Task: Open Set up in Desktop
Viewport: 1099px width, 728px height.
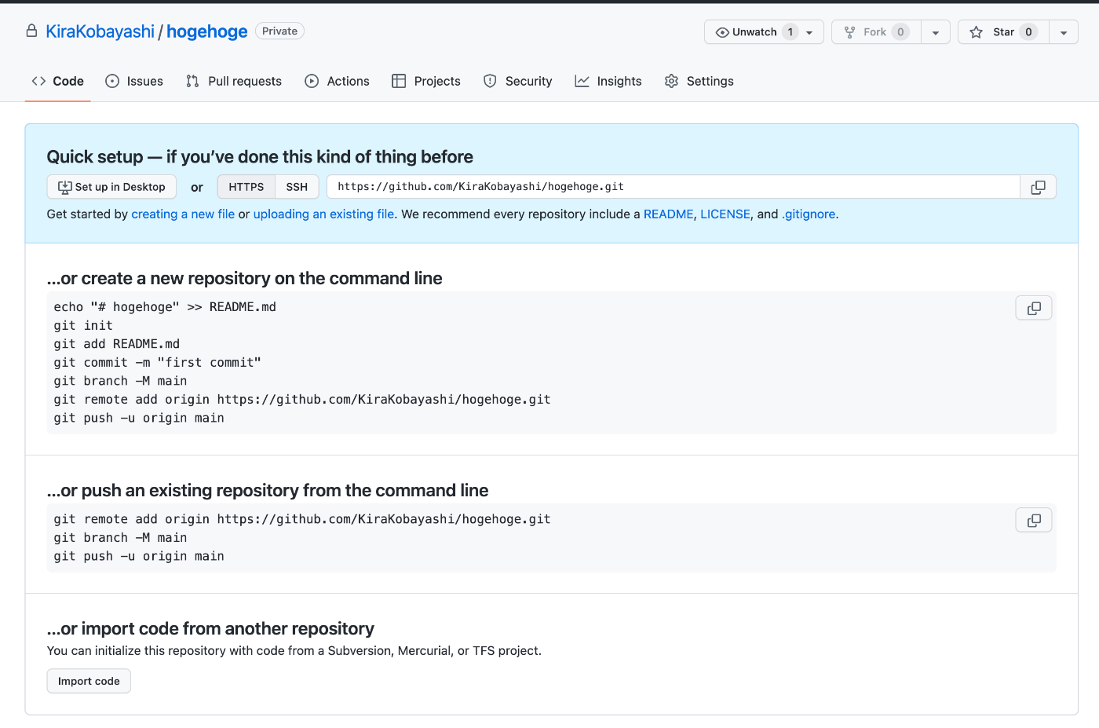Action: 111,187
